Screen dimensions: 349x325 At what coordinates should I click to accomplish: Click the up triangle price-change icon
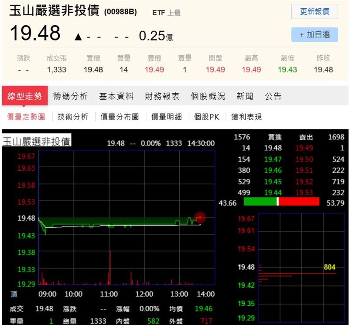click(x=78, y=37)
